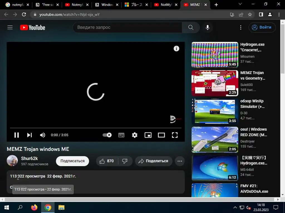The width and height of the screenshot is (285, 213).
Task: Click the youtube.com address bar URL
Action: click(x=69, y=14)
